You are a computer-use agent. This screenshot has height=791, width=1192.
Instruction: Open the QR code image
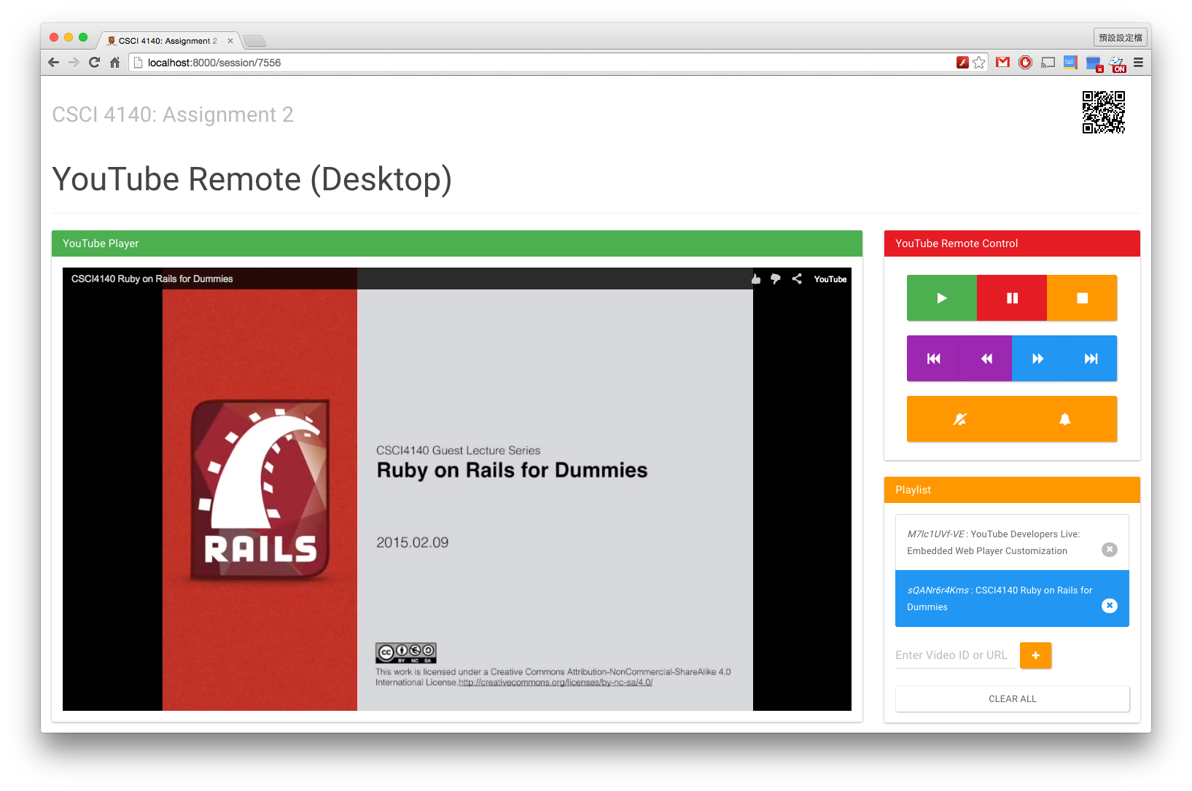click(1104, 112)
